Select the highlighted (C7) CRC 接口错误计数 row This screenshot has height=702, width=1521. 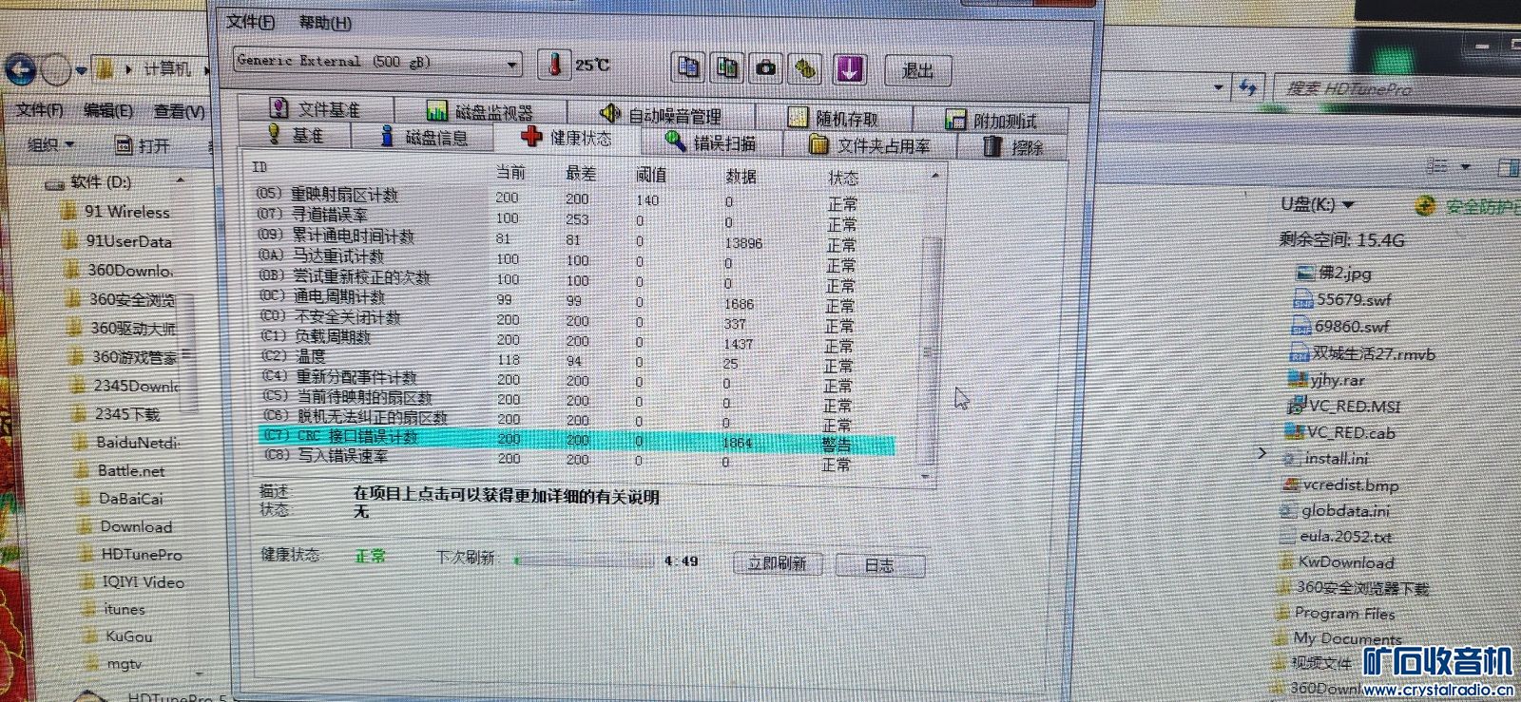577,440
